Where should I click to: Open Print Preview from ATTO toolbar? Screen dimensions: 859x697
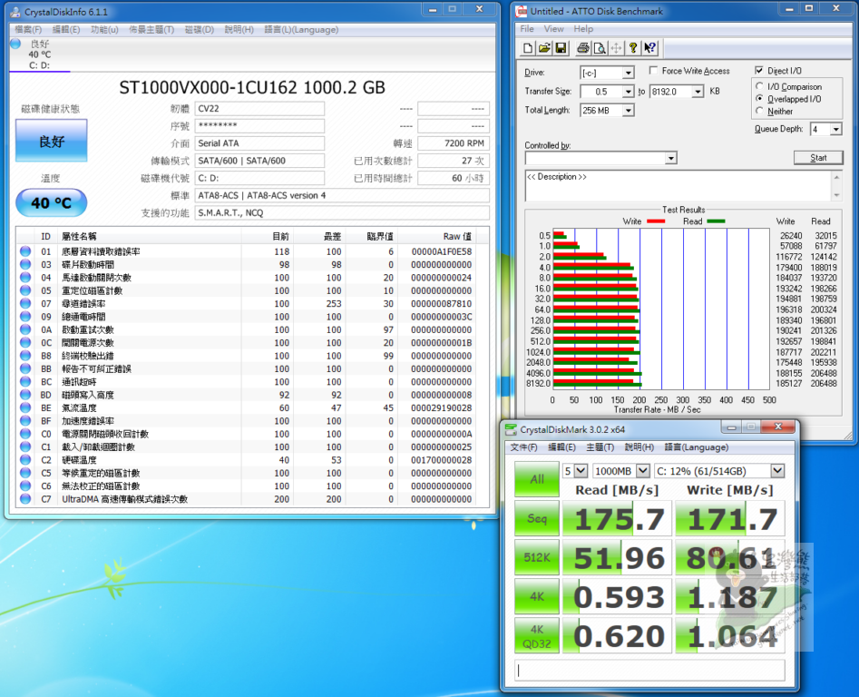600,48
